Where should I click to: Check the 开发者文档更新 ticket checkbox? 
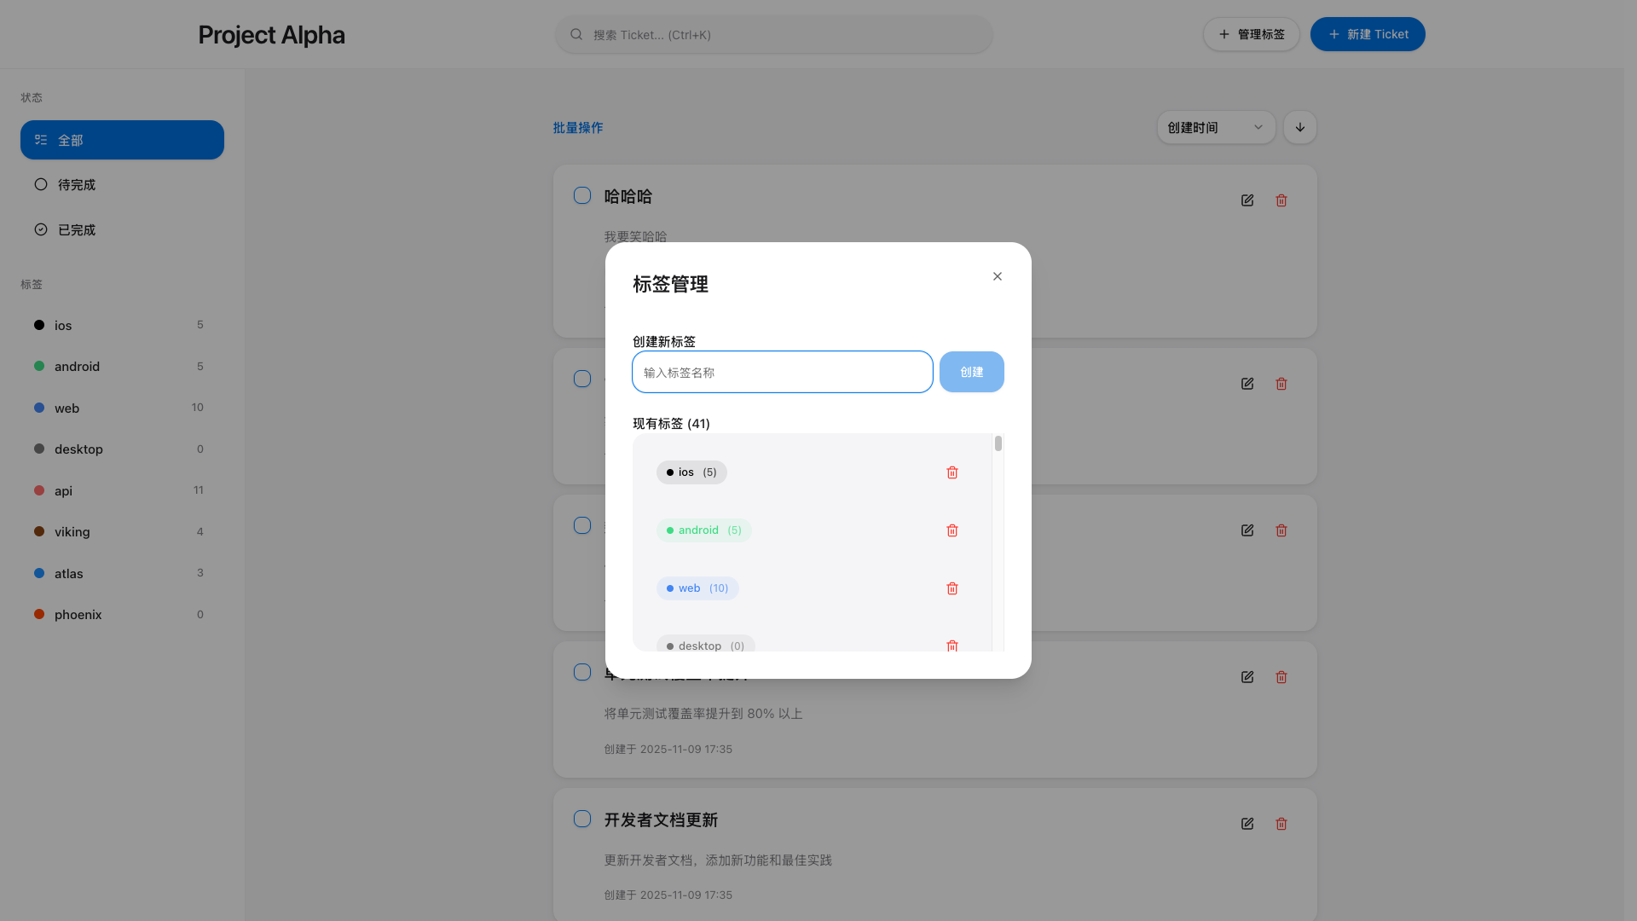[582, 820]
